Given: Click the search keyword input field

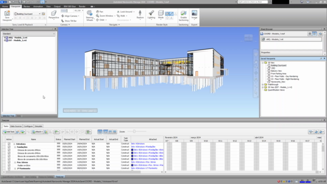Looking at the screenshot, I should 252,2.
